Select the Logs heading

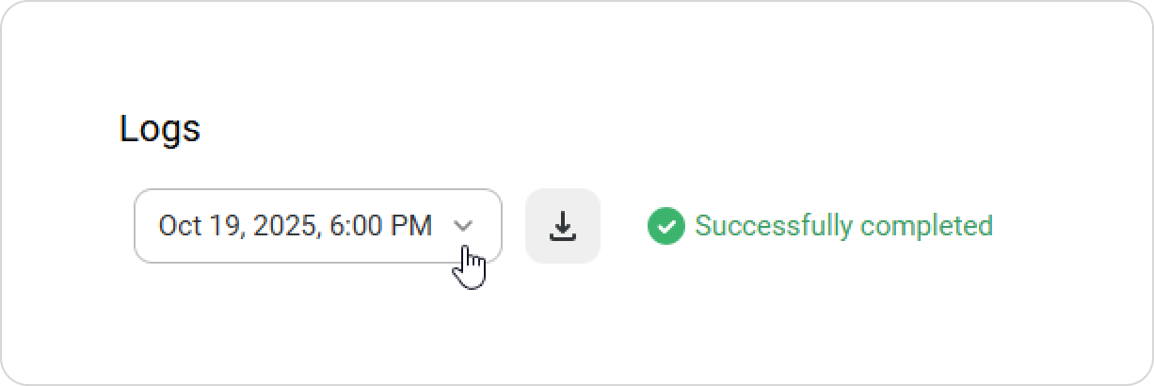coord(160,128)
